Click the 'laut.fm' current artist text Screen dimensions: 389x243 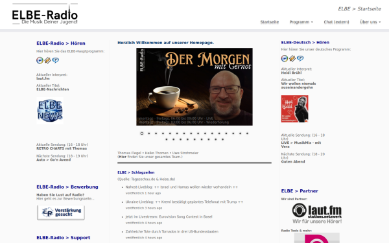(x=43, y=78)
